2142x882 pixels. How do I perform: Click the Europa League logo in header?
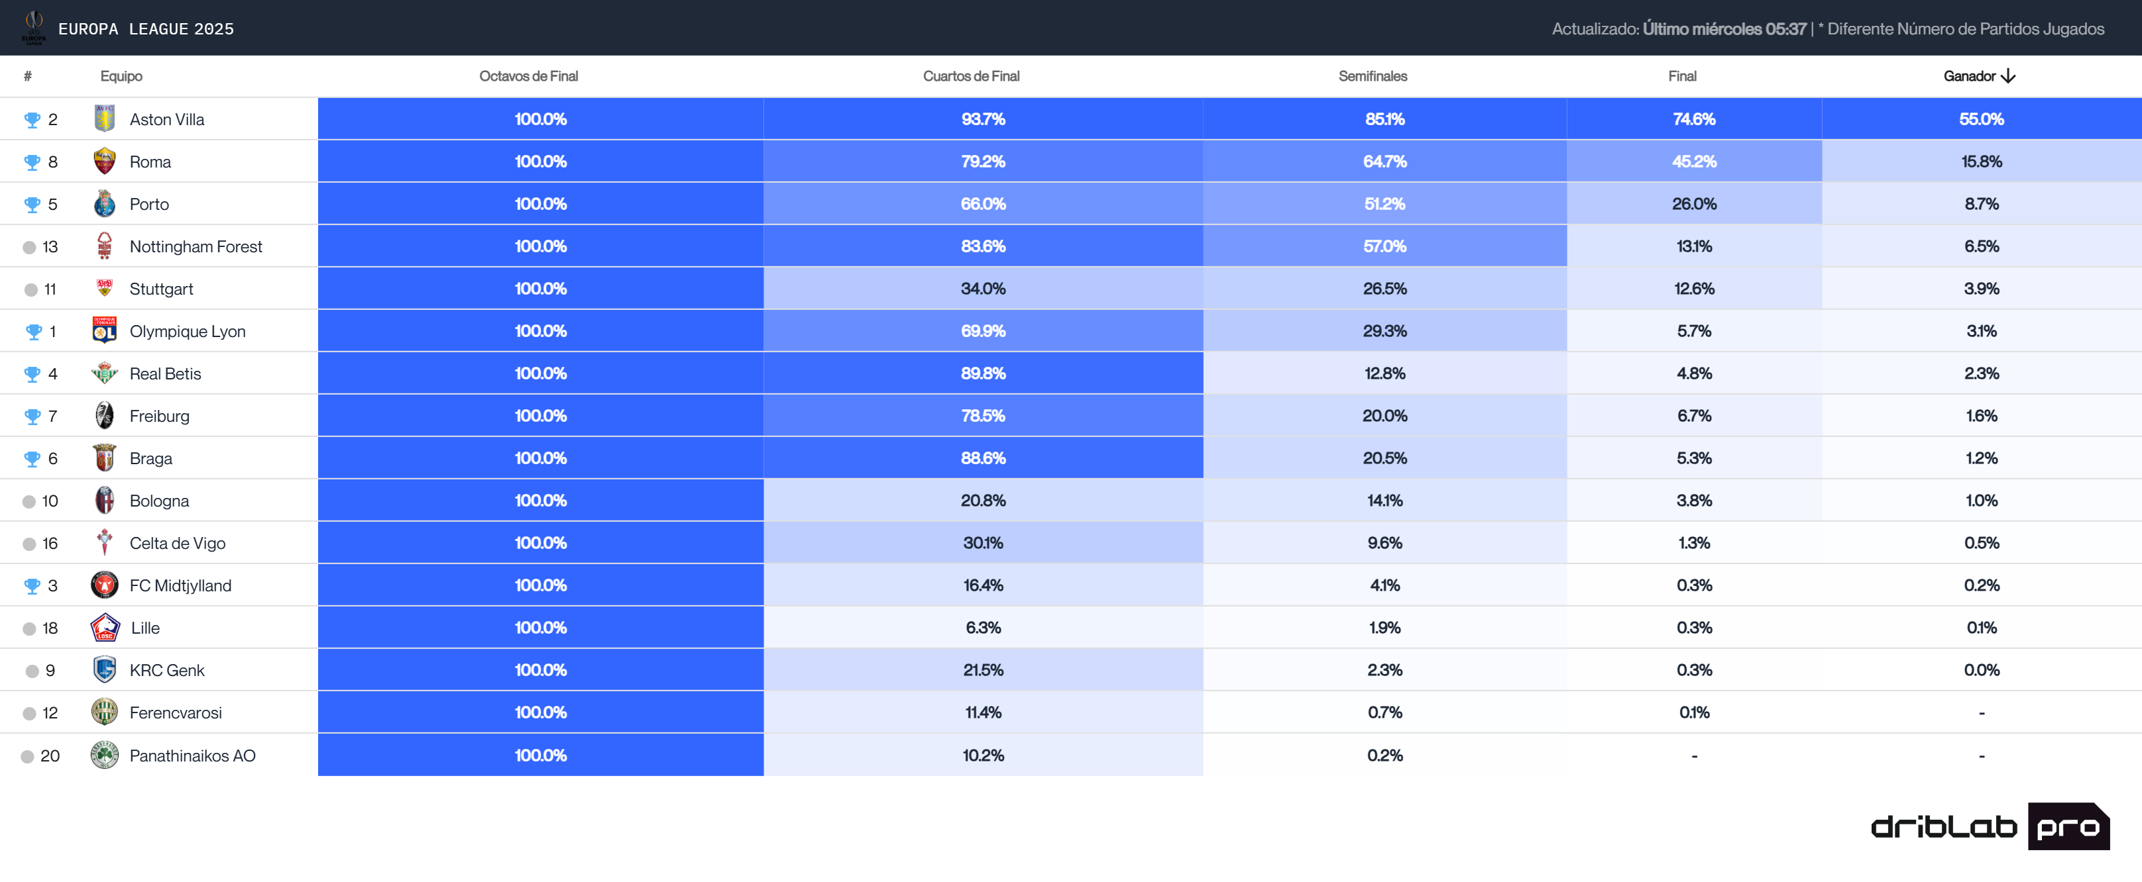34,27
